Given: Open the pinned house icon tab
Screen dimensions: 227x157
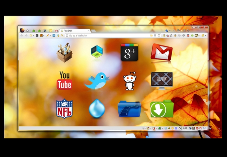Looking at the screenshot, I should click(x=28, y=31).
